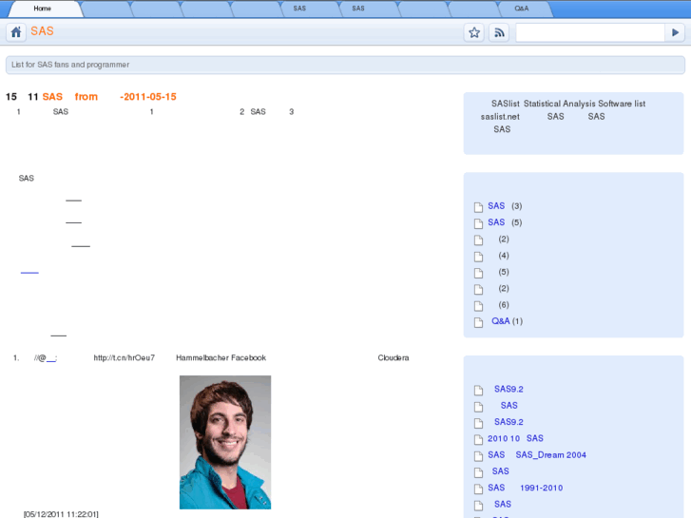The height and width of the screenshot is (518, 691).
Task: Bookmark the page with the star icon
Action: pyautogui.click(x=474, y=32)
